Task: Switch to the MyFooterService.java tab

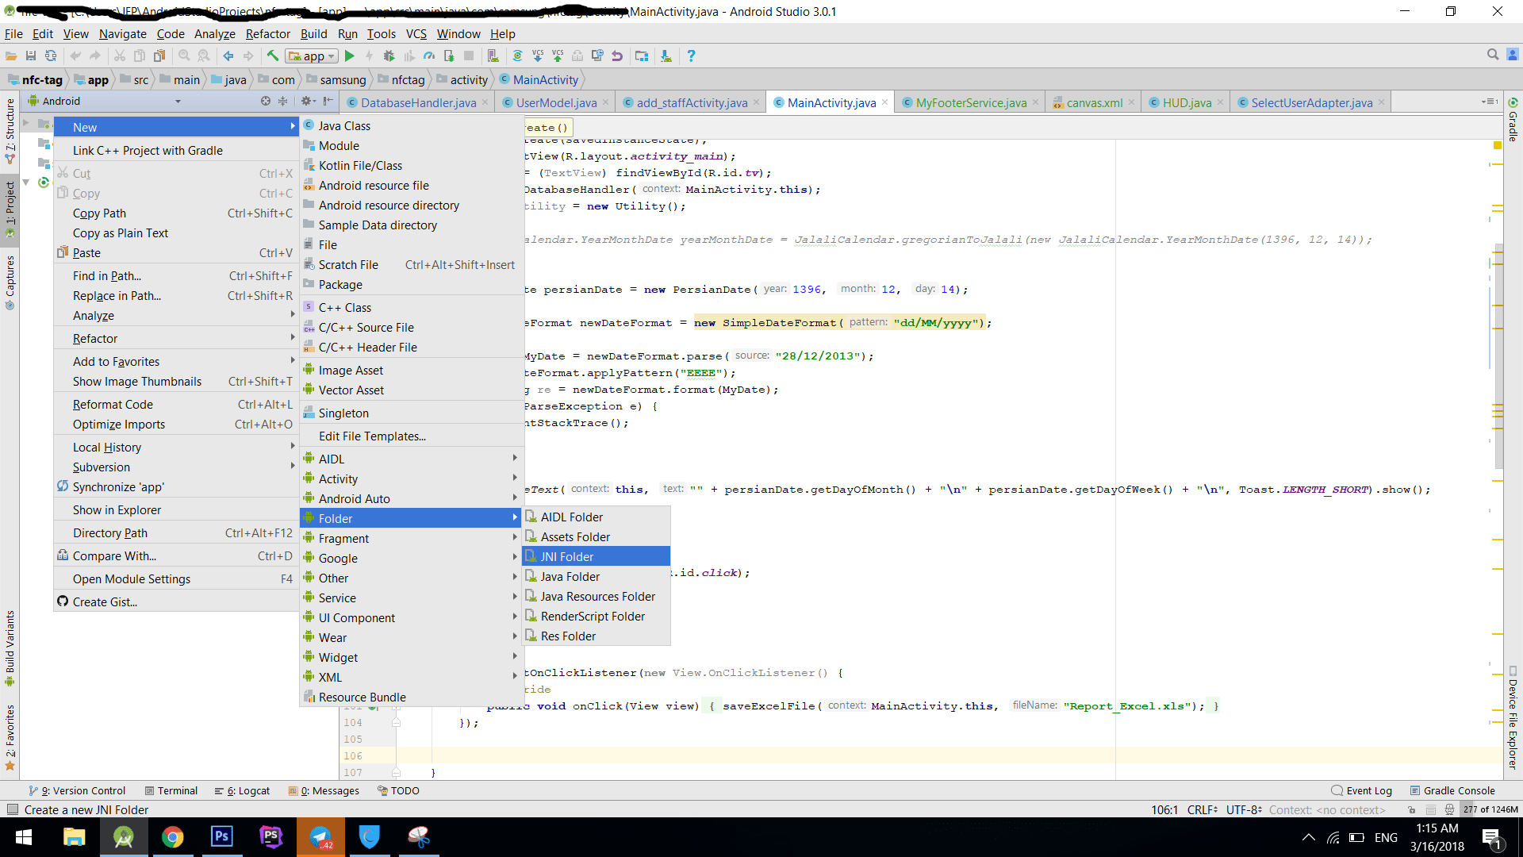Action: click(x=971, y=102)
